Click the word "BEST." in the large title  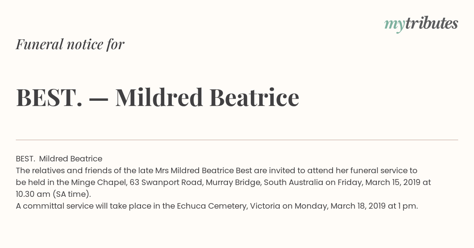coord(49,97)
